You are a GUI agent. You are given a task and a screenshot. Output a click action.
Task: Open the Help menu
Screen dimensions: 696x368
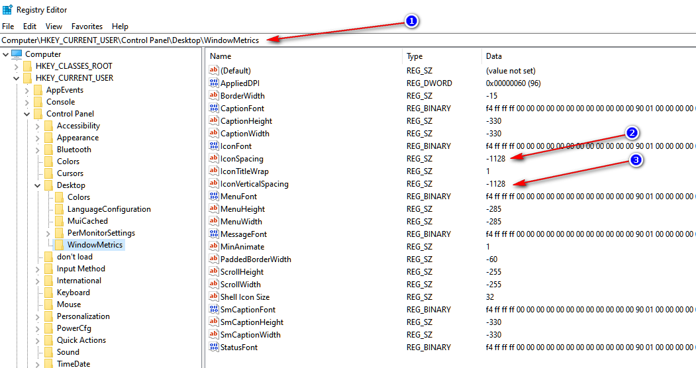point(120,26)
